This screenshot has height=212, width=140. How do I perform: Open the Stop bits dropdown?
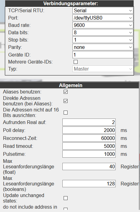coord(103,40)
